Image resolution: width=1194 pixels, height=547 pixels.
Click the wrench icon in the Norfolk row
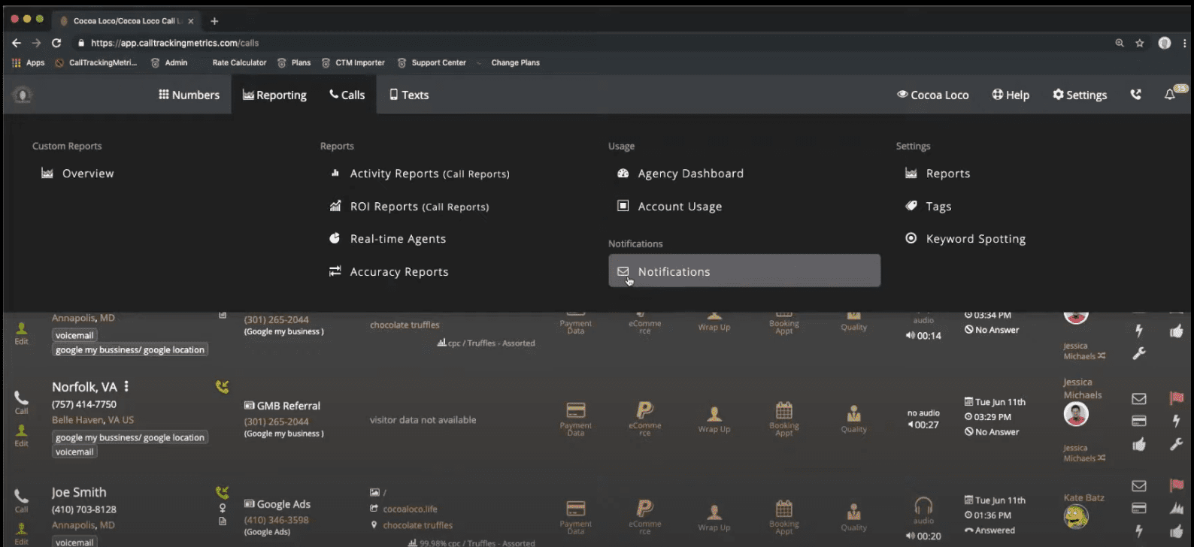click(x=1177, y=444)
